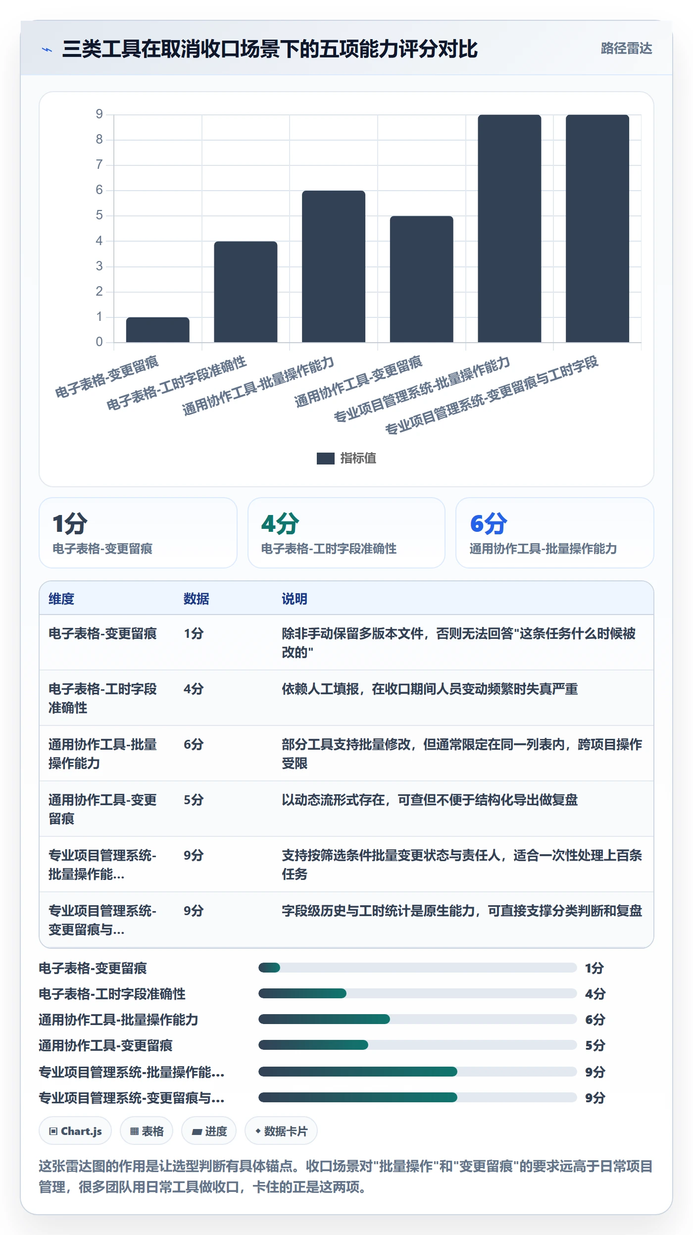693x1235 pixels.
Task: Click the footer paragraph starting with 这张雷达图的作用
Action: pos(346,1177)
